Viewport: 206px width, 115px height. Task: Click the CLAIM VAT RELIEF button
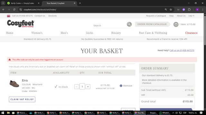(22, 99)
